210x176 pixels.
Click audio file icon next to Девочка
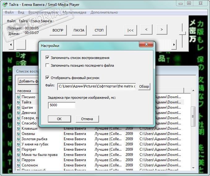coord(19,113)
